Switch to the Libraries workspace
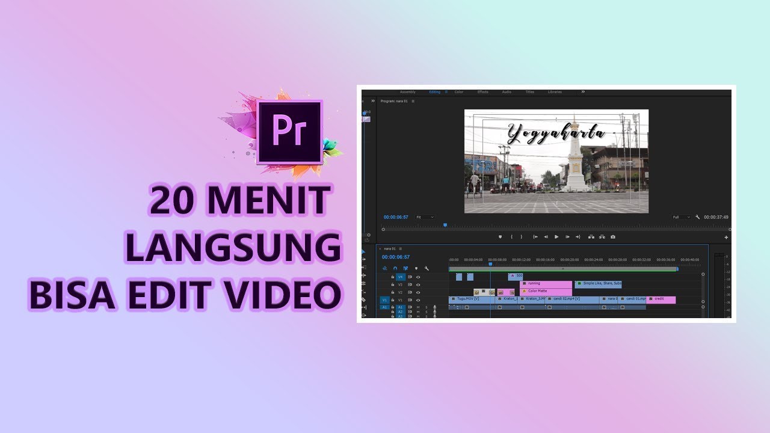This screenshot has height=433, width=770. (555, 92)
